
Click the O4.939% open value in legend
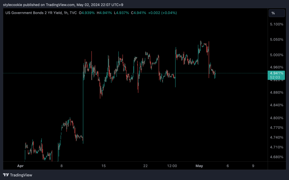[x=87, y=13]
